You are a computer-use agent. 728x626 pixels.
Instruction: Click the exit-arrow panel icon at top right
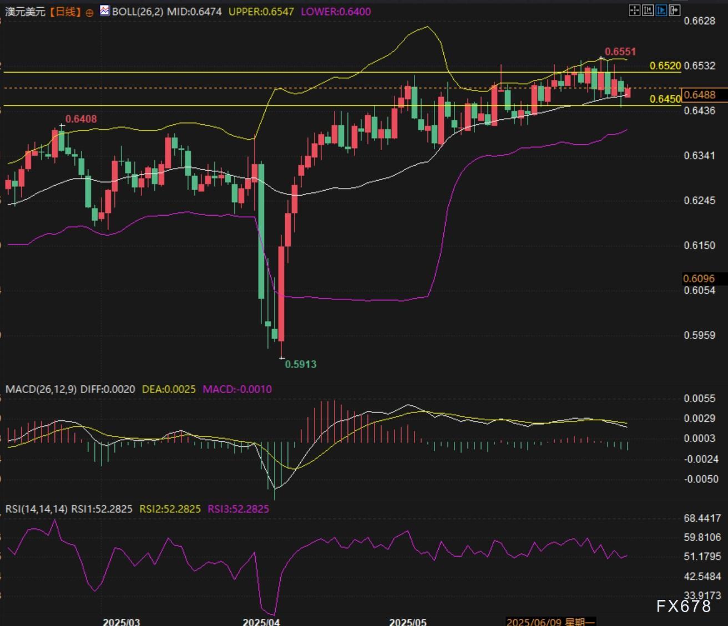coord(674,10)
